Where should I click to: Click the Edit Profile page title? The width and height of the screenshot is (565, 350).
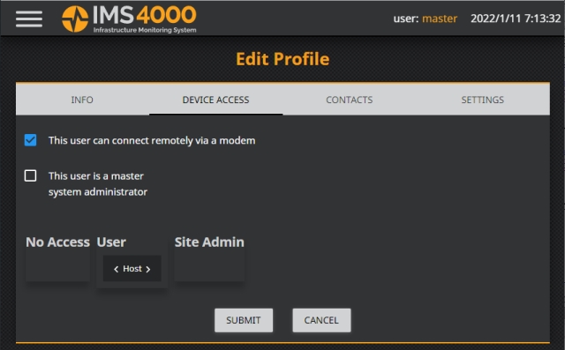coord(282,59)
